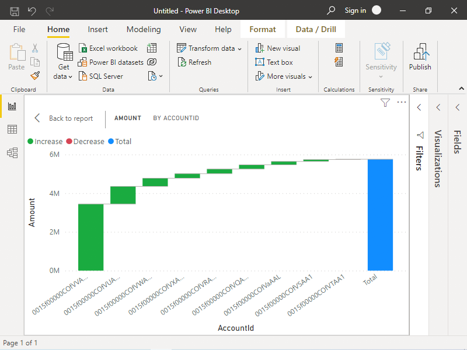The height and width of the screenshot is (350, 467).
Task: Open the File menu
Action: coord(19,30)
